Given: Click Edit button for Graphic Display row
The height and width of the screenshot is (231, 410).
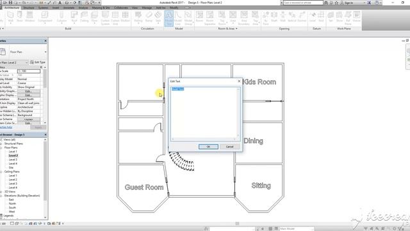Looking at the screenshot, I should point(29,95).
